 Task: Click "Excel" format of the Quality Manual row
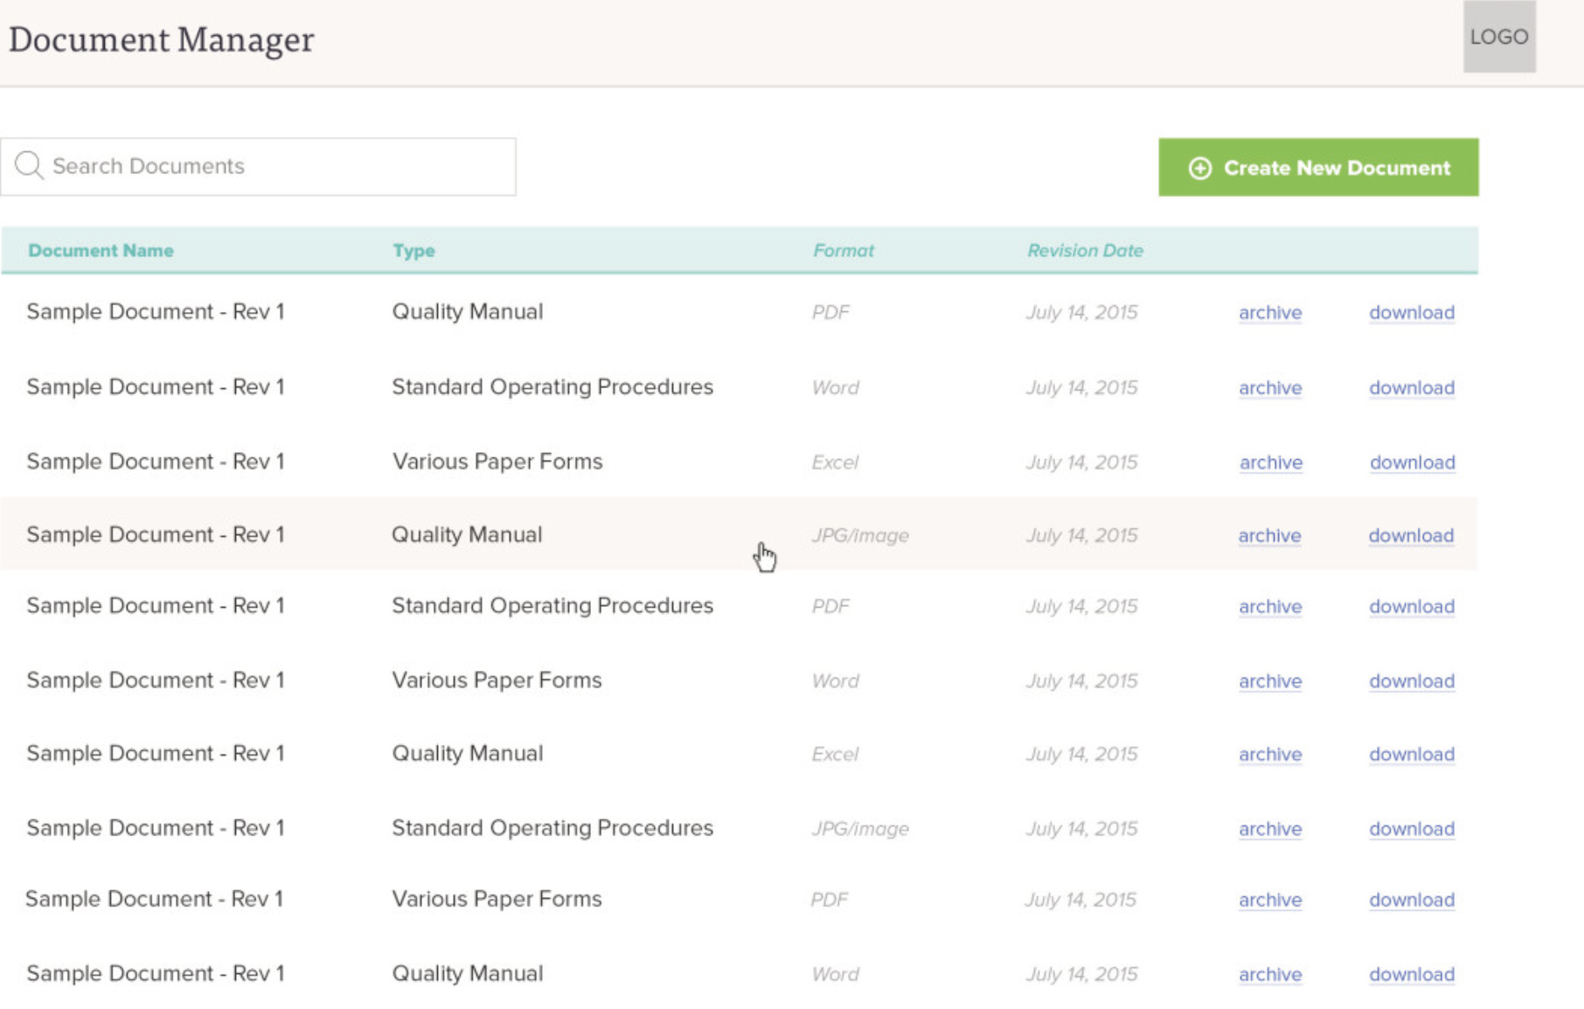coord(835,754)
